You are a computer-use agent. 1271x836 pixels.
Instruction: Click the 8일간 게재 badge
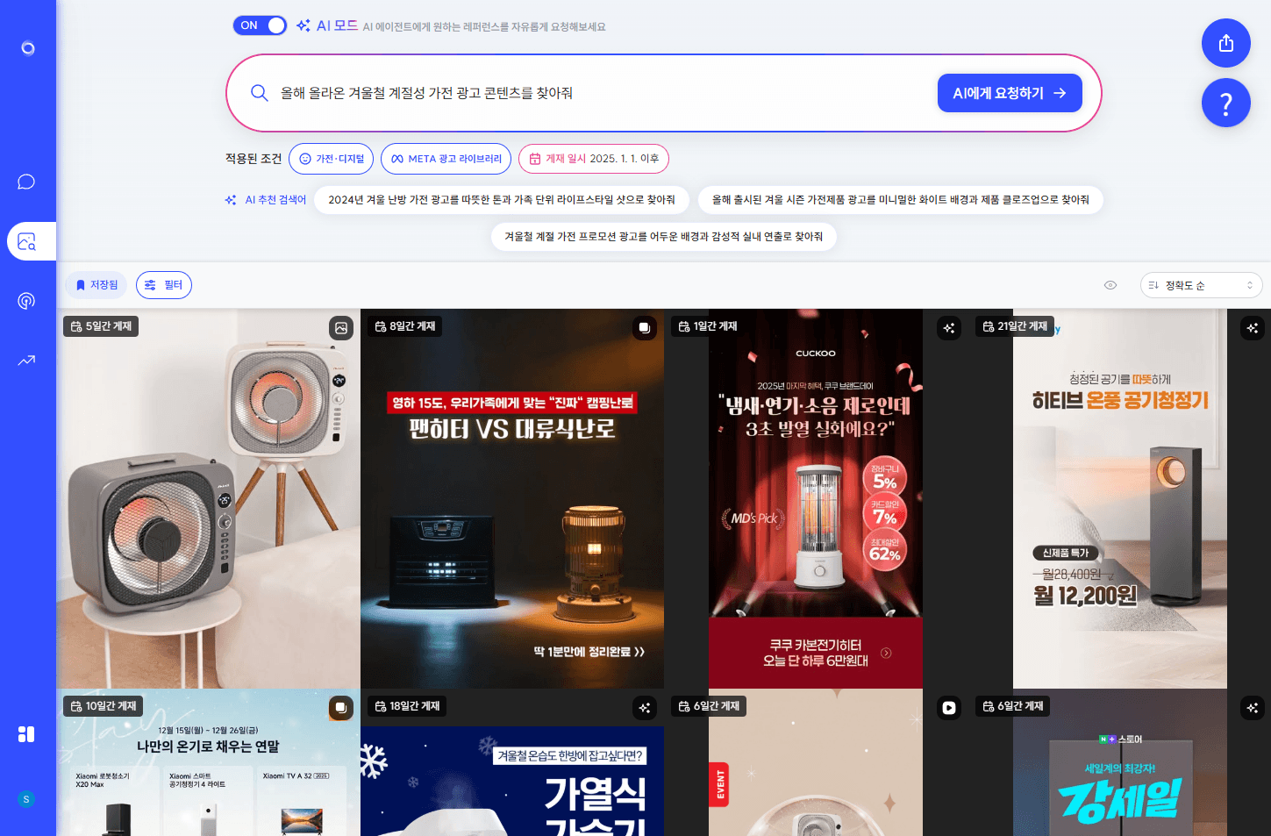[x=405, y=326]
